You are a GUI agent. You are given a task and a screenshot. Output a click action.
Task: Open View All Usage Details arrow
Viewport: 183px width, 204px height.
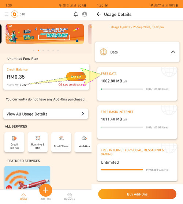click(x=83, y=114)
